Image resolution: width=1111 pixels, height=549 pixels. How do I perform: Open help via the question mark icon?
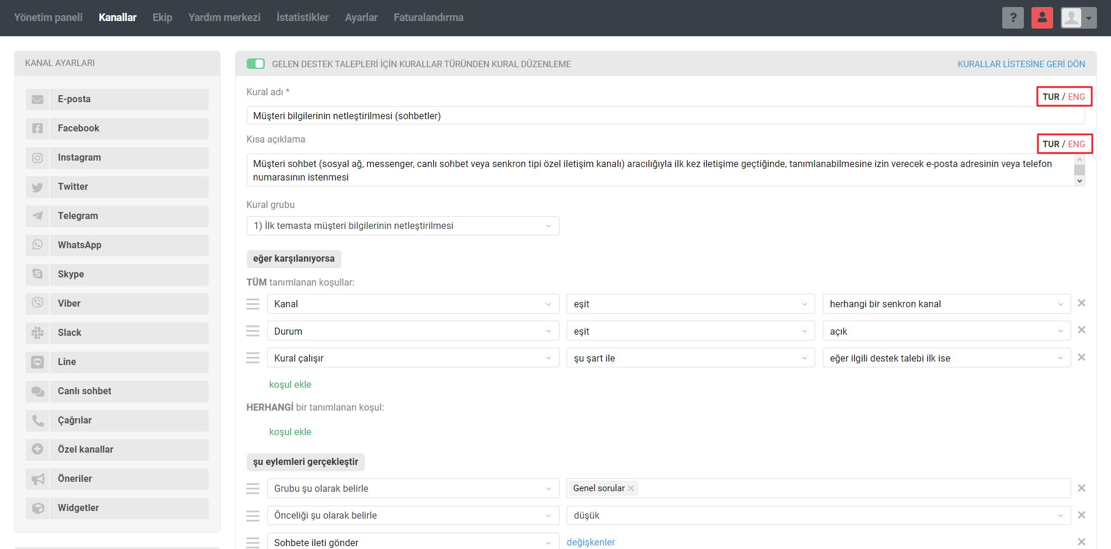click(x=1013, y=18)
